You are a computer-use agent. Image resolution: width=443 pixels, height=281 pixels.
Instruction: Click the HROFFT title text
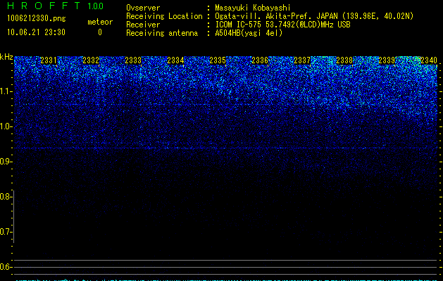tap(44, 6)
